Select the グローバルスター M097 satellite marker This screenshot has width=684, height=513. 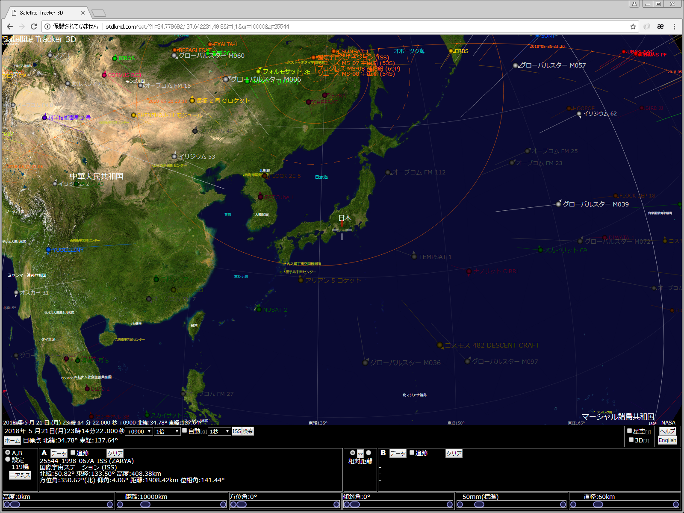click(x=468, y=361)
